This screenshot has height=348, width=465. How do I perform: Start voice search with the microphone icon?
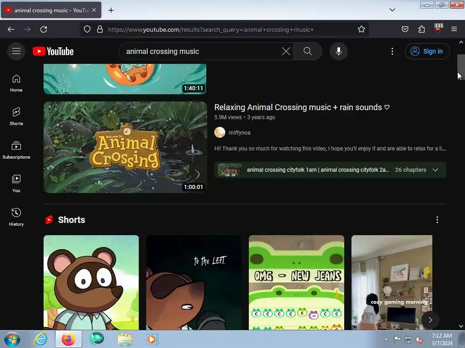coord(338,51)
